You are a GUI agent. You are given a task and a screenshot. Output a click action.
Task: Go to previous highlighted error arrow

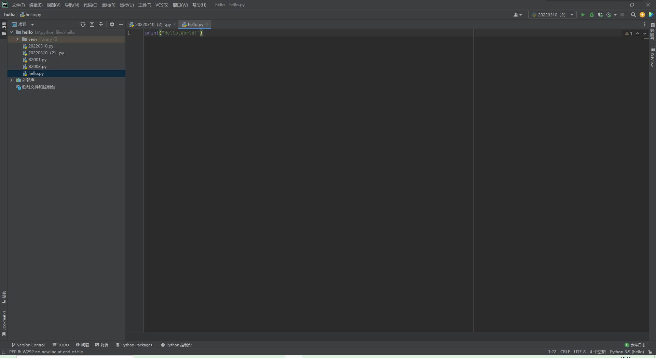(x=638, y=33)
